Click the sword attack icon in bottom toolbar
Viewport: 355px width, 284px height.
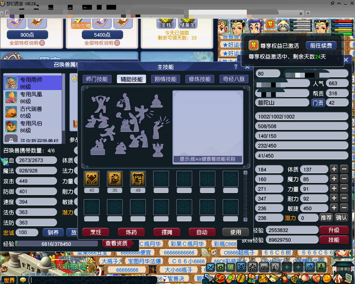click(209, 278)
